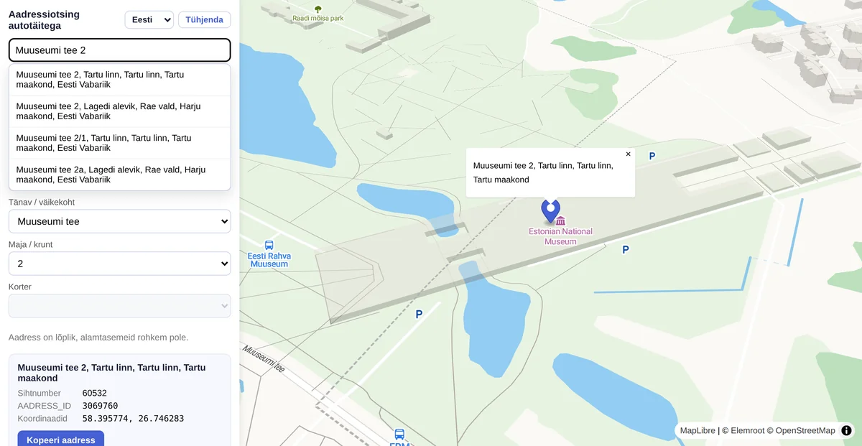Click the Eesti Rahva Muuseum map label
Viewport: 862px width, 446px height.
click(x=269, y=260)
